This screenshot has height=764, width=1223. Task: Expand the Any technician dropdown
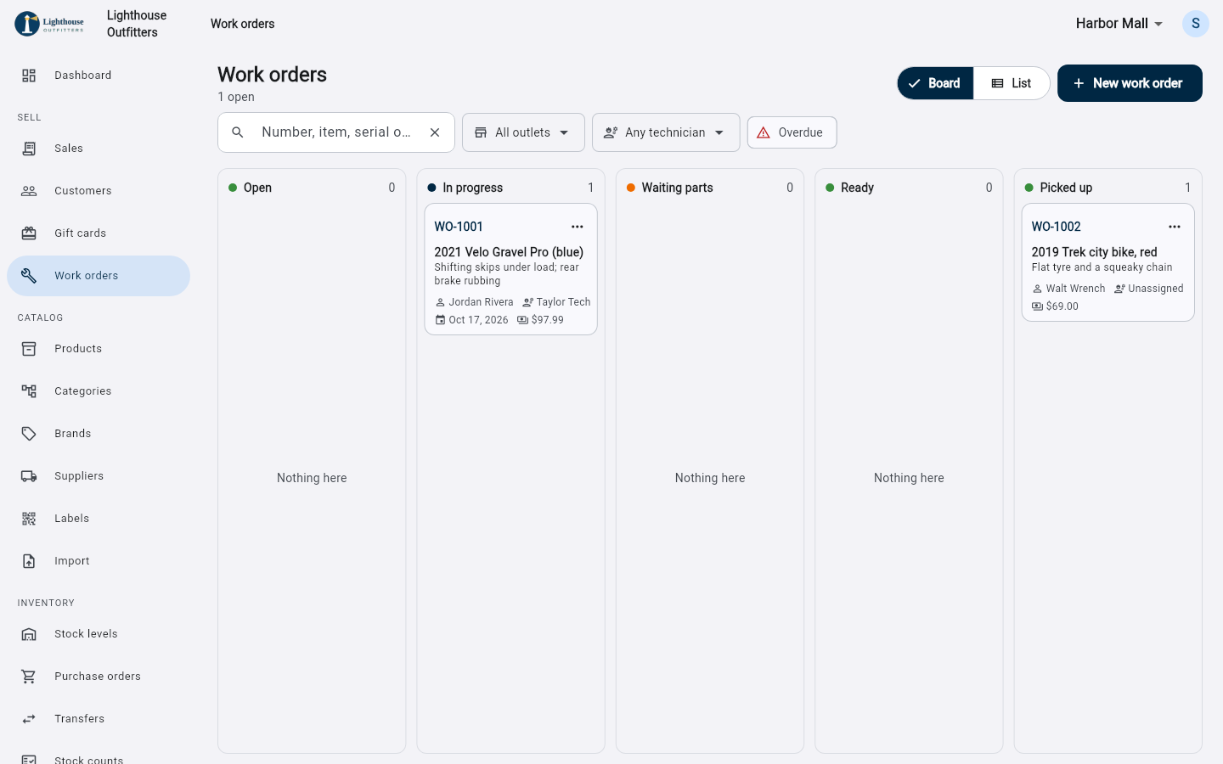coord(666,132)
